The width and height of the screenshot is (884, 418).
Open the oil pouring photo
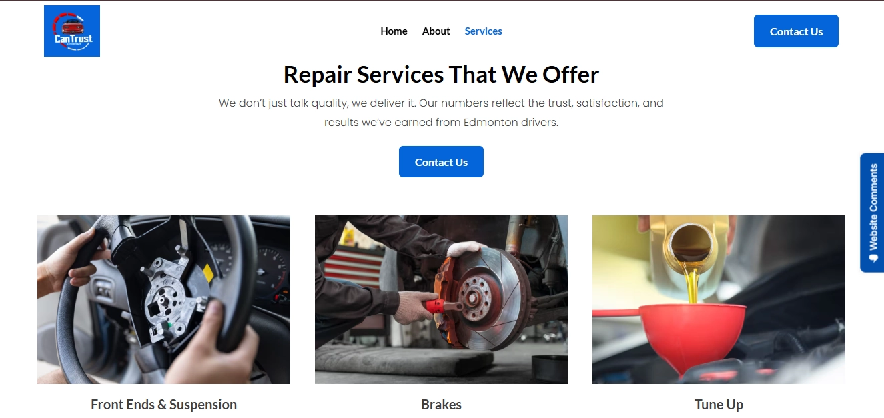click(x=719, y=299)
